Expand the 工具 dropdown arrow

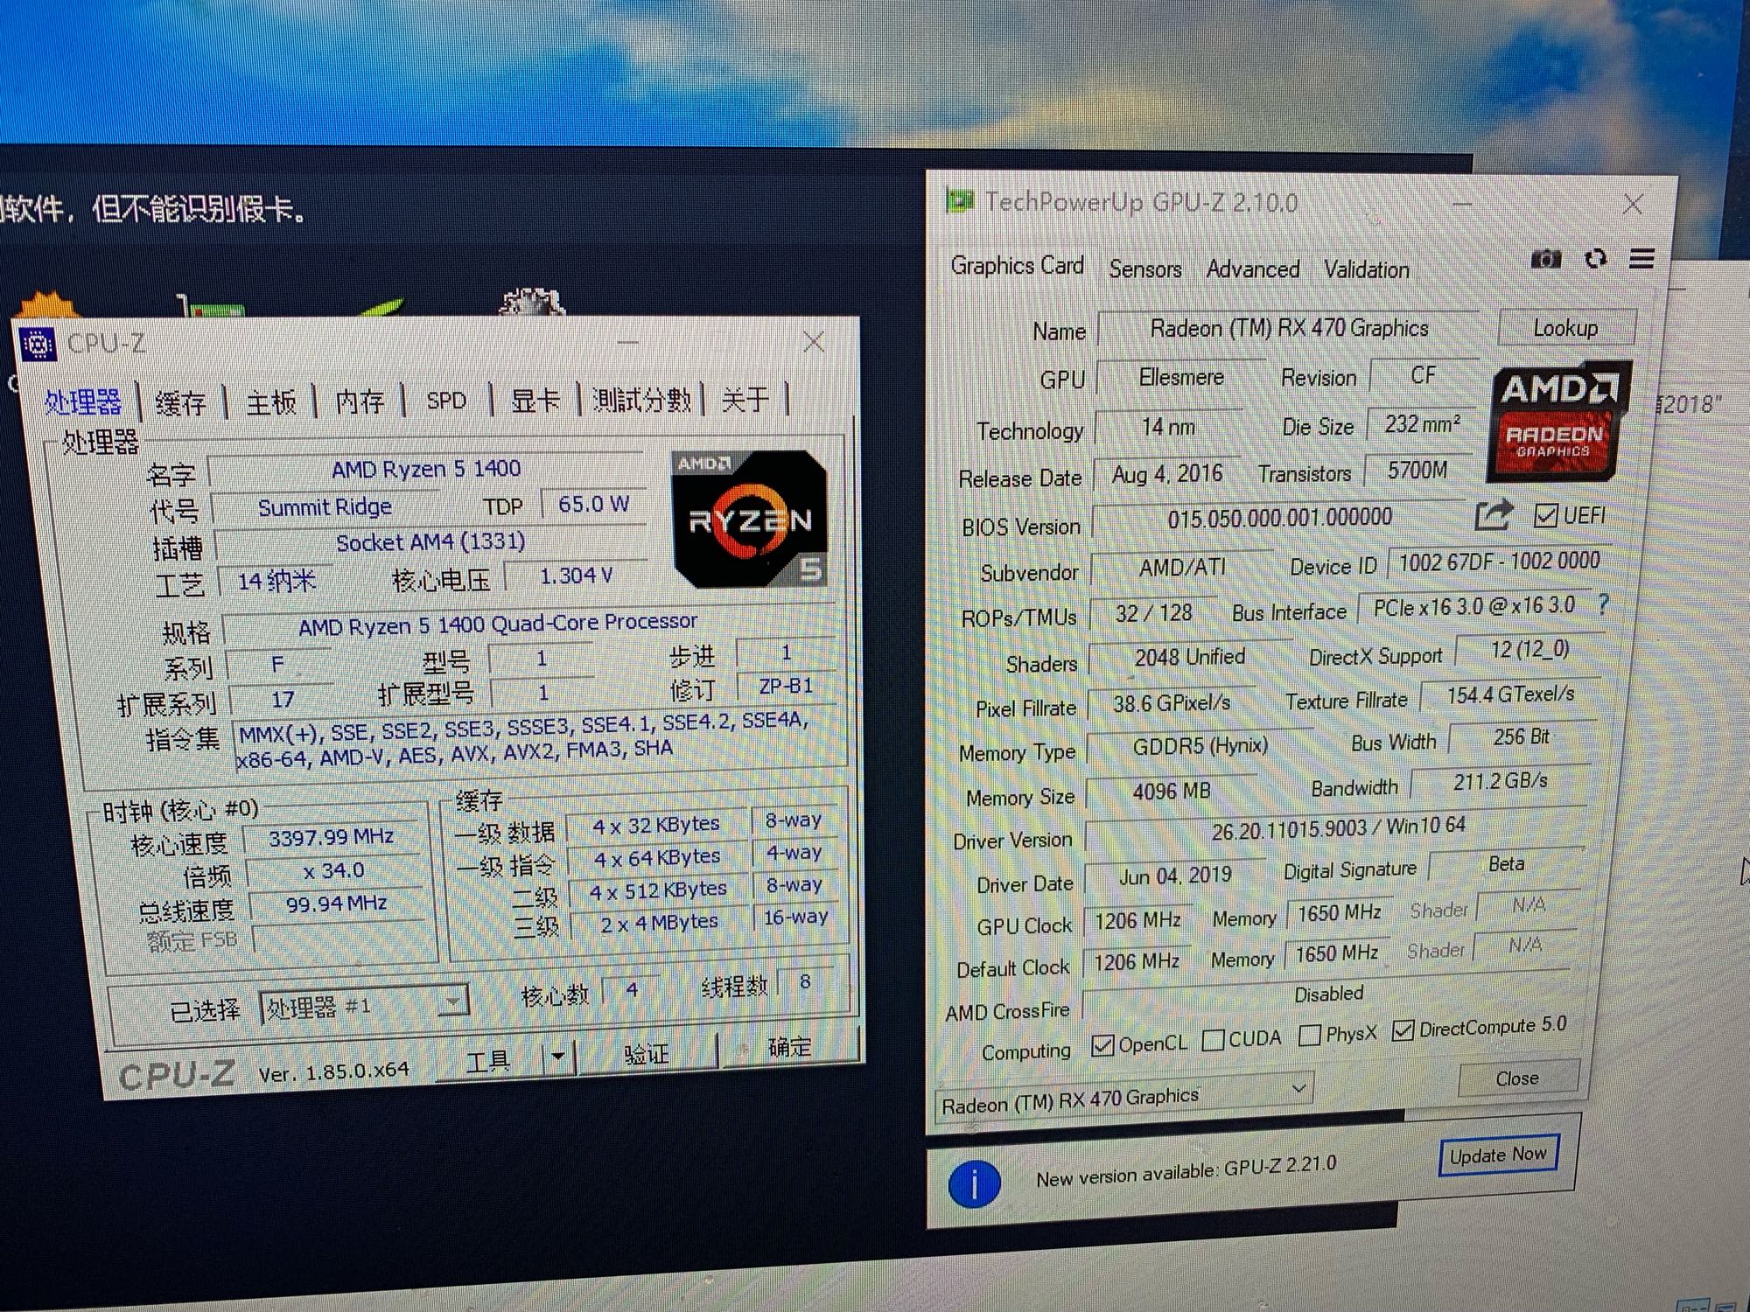tap(557, 1057)
